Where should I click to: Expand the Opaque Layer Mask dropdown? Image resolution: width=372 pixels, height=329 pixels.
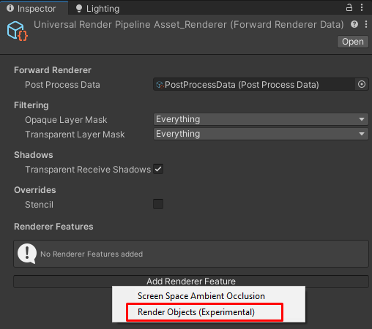261,119
